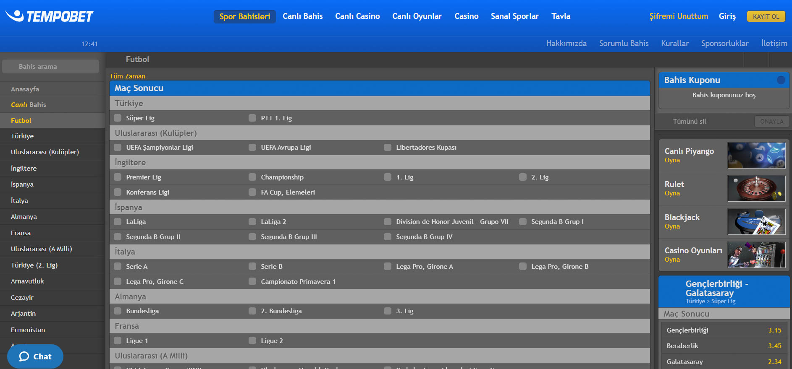Open Ermenistan in the sidebar

[x=52, y=330]
